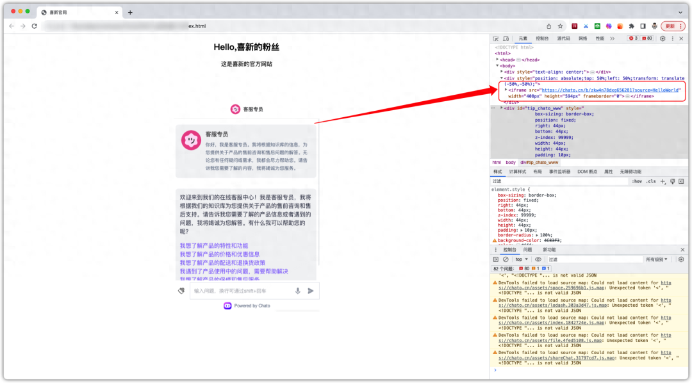The height and width of the screenshot is (383, 692).
Task: Add new style rule plus icon
Action: (663, 181)
